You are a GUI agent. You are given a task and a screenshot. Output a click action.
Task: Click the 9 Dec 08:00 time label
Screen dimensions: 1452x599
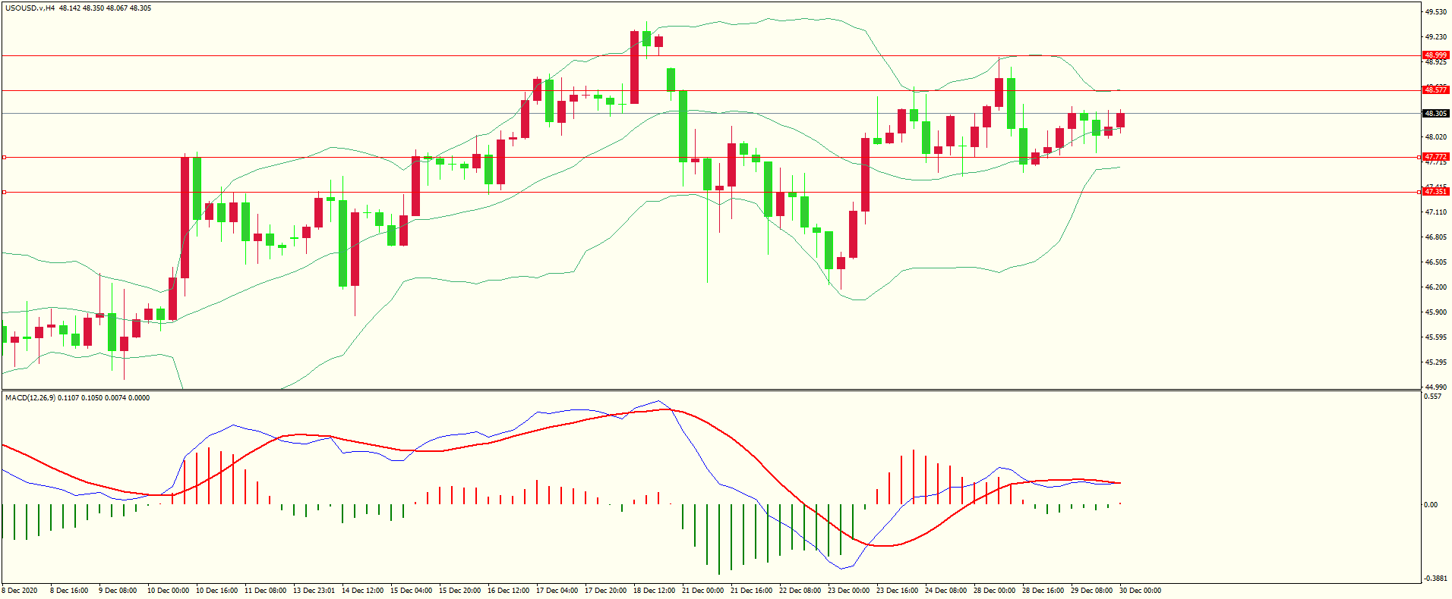pyautogui.click(x=118, y=591)
